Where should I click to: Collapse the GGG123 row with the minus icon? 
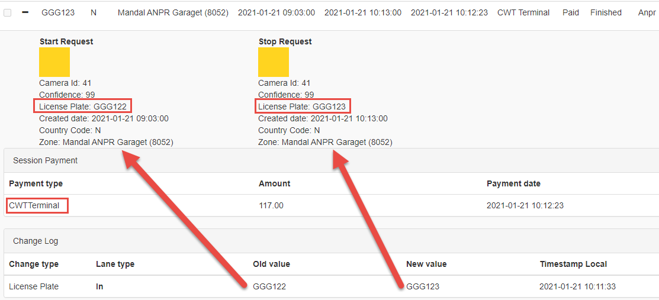25,12
